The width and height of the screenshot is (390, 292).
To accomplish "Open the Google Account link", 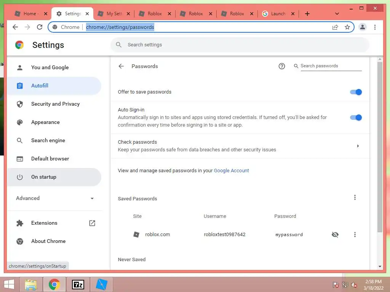I will pos(231,171).
